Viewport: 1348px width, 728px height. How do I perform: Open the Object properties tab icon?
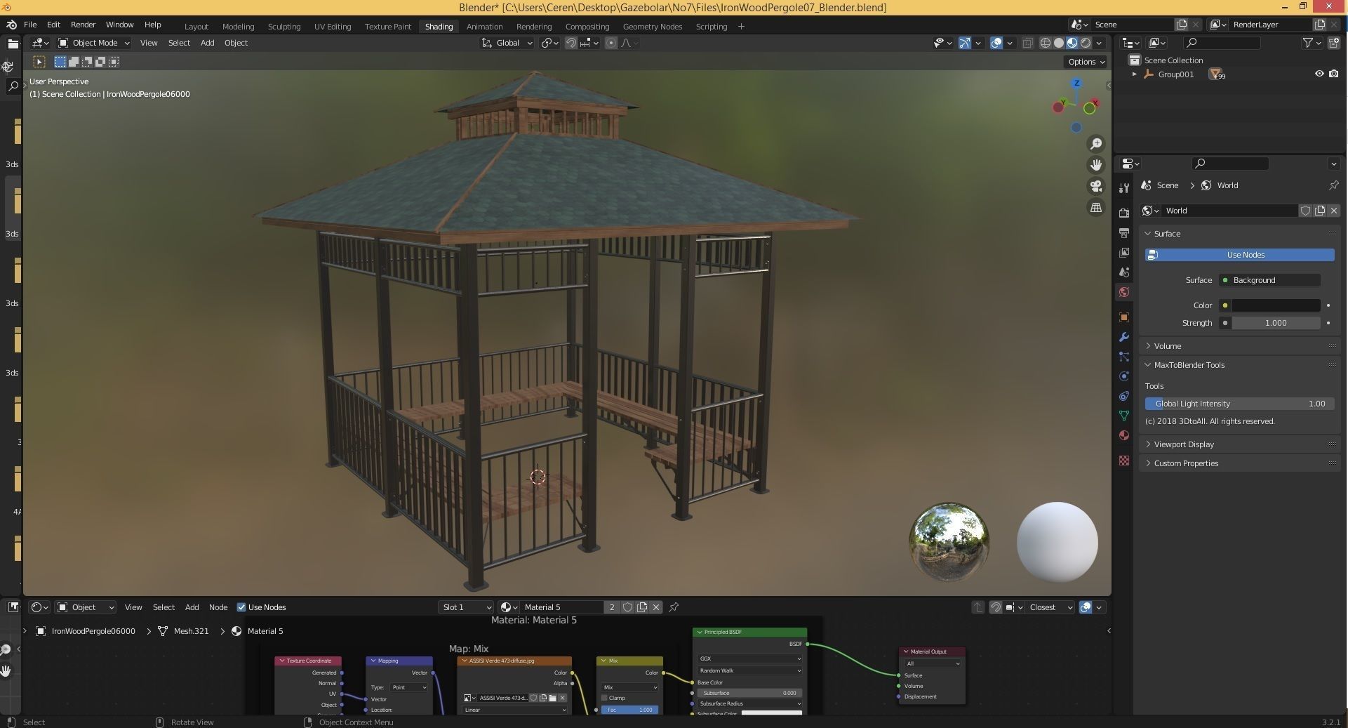tap(1124, 317)
